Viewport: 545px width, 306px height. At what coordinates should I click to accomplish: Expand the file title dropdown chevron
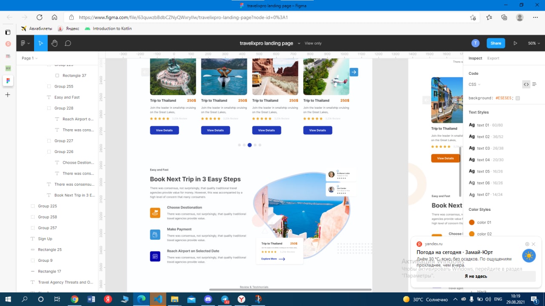(x=299, y=43)
